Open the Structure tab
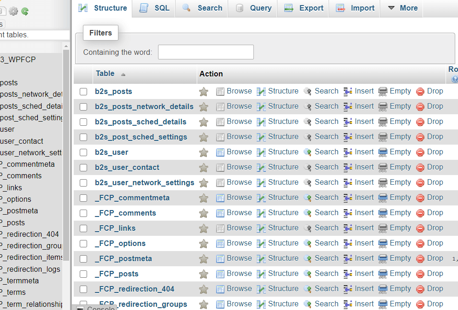 103,8
